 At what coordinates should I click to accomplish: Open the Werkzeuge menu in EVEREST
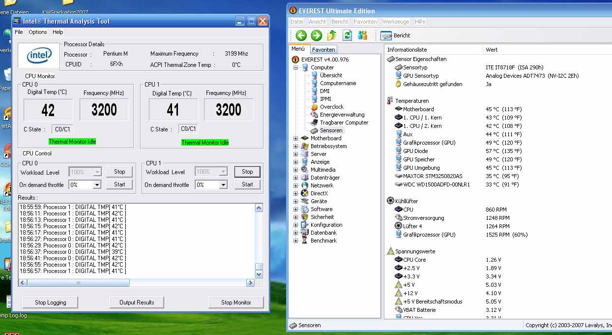coord(396,22)
